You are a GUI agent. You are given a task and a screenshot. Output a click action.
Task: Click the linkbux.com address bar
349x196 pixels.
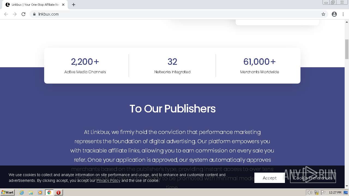tap(164, 14)
